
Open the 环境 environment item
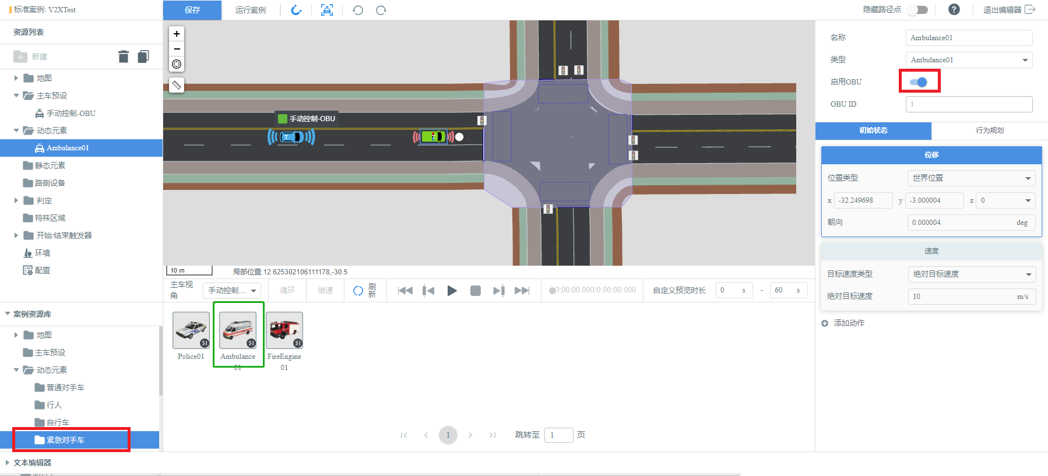point(37,253)
